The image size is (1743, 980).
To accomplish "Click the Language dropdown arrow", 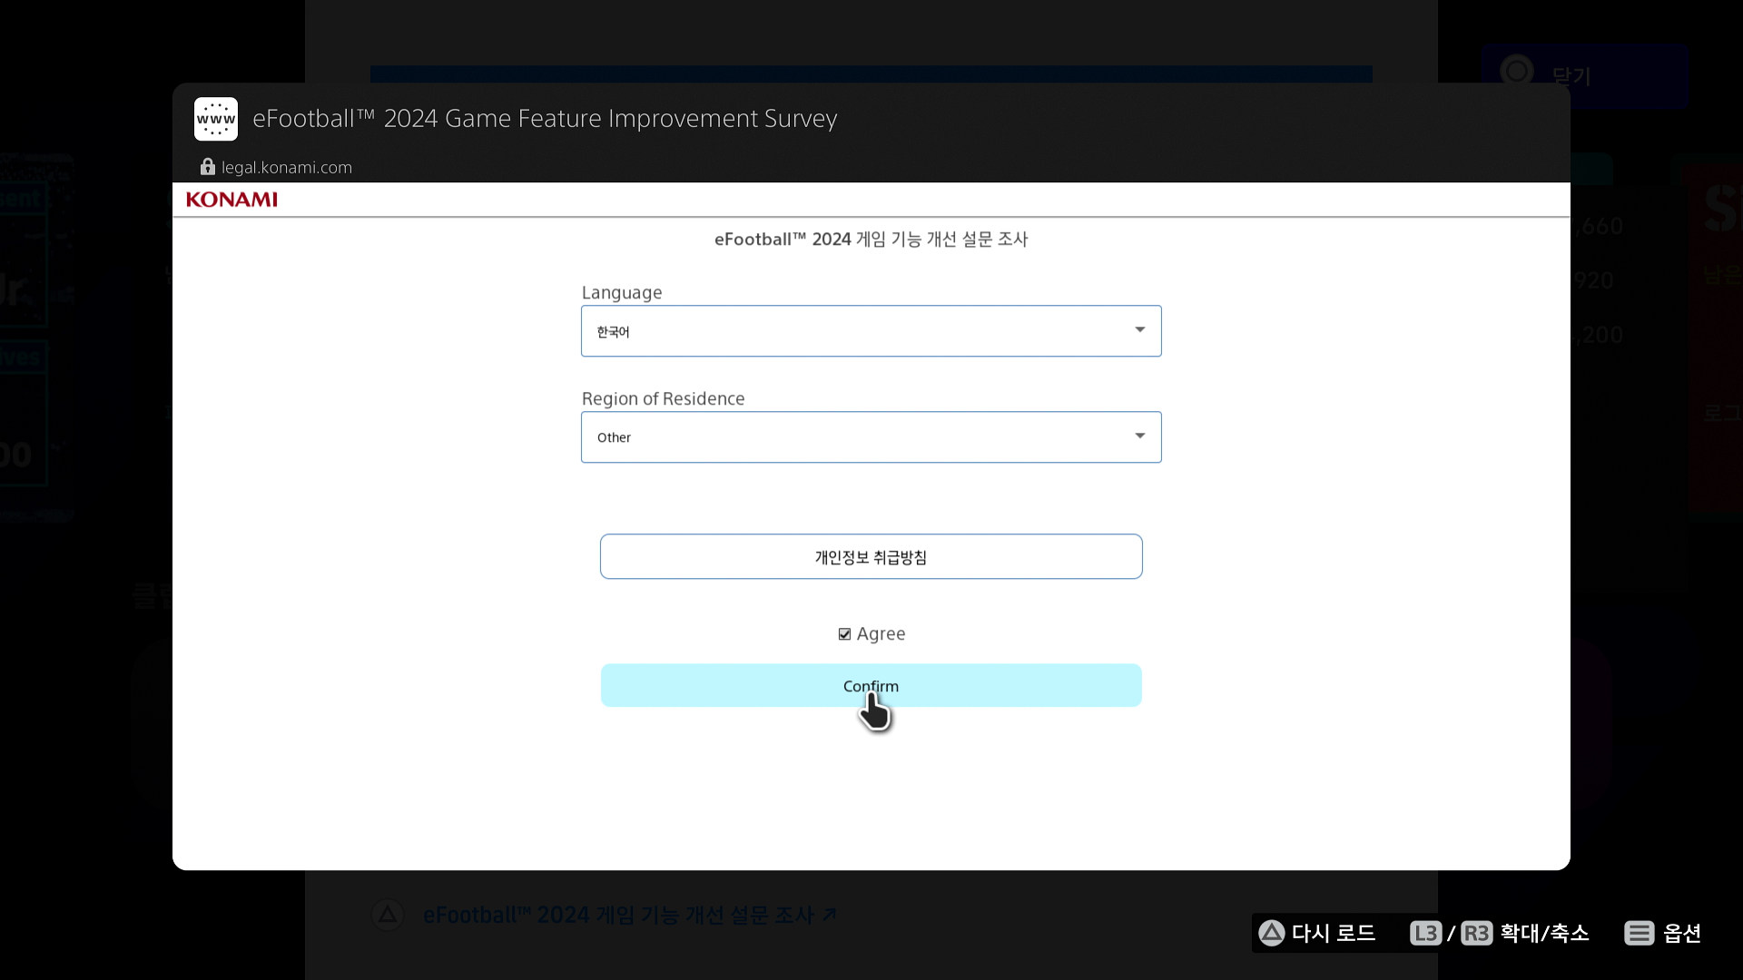I will [1139, 330].
